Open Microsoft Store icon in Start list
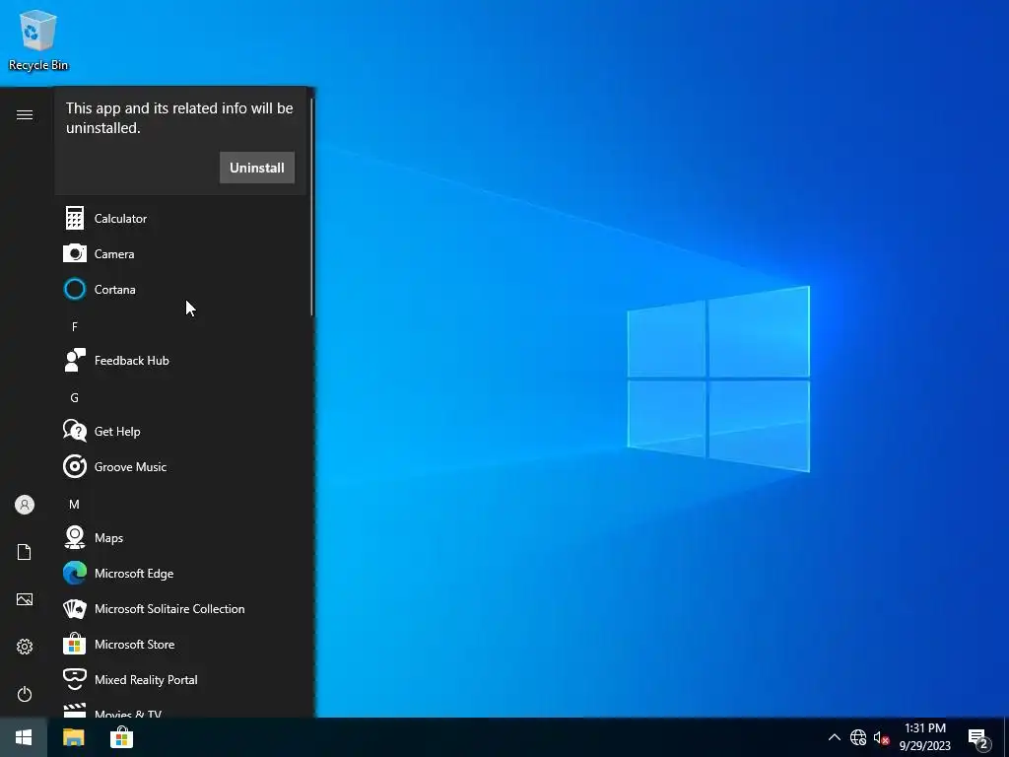Image resolution: width=1009 pixels, height=757 pixels. point(75,644)
